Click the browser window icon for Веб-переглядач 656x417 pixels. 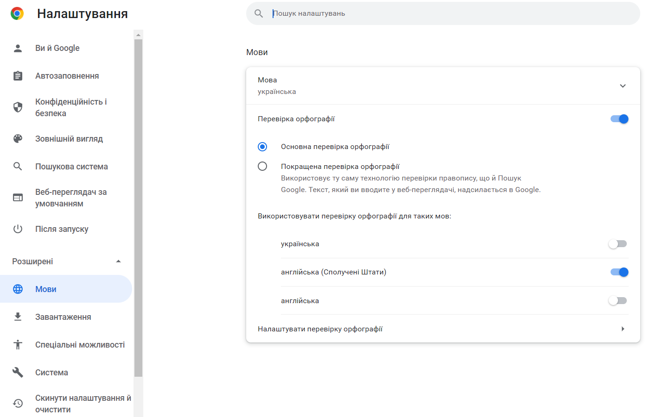pyautogui.click(x=18, y=198)
